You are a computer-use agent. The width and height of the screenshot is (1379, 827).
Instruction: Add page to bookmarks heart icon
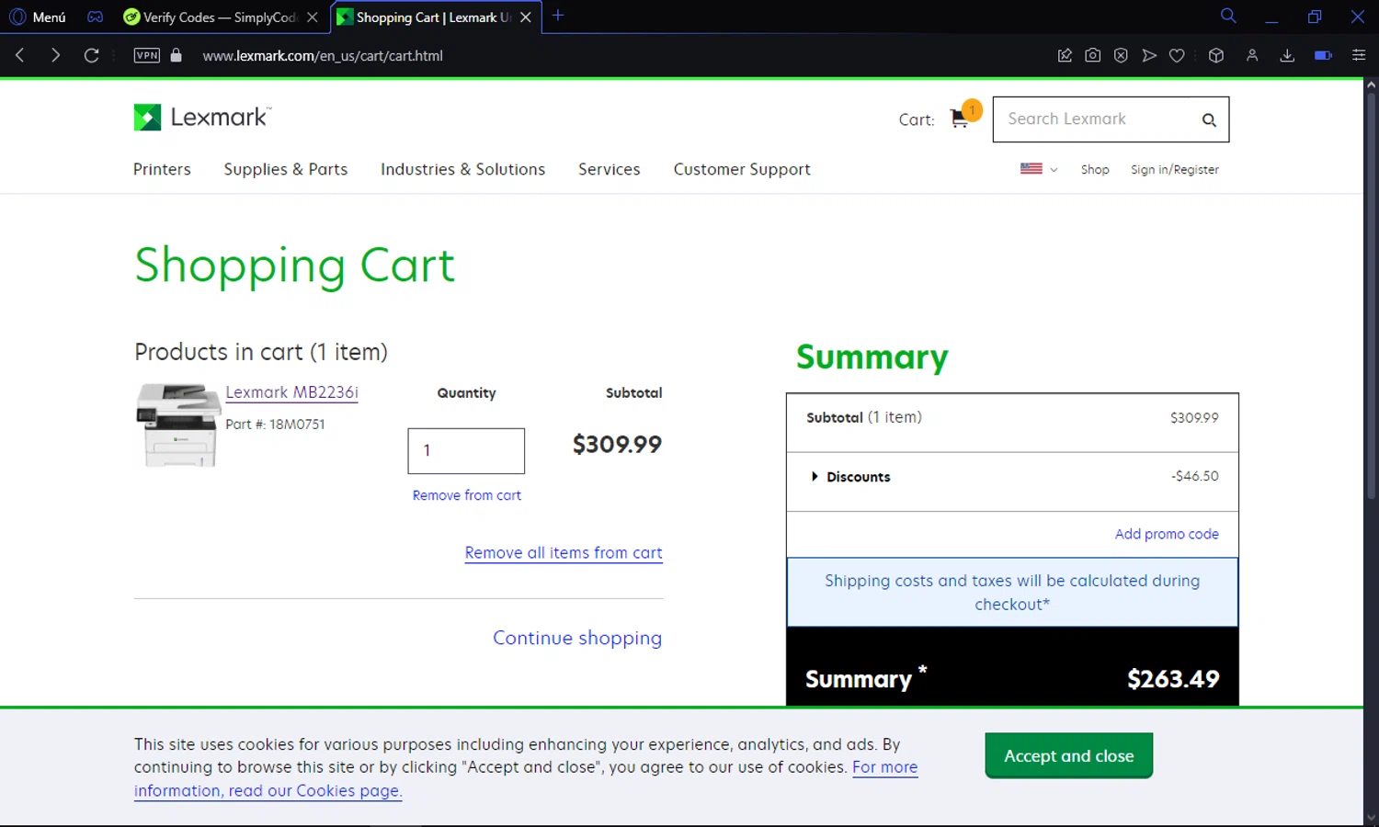point(1177,55)
